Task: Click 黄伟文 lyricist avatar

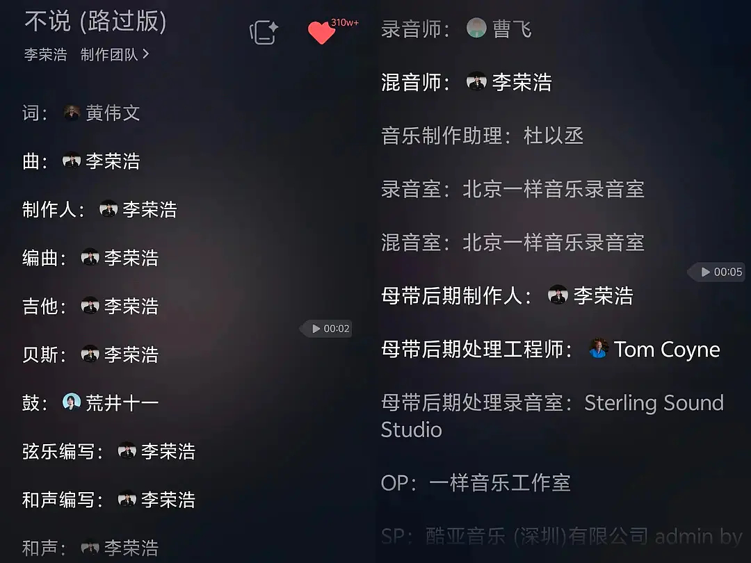Action: [x=72, y=113]
